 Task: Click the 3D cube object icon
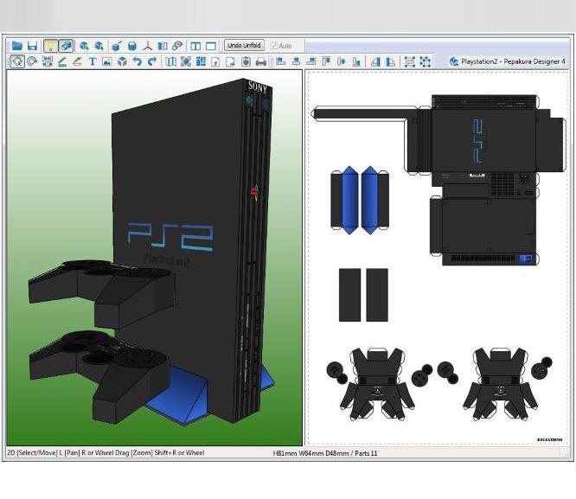click(122, 61)
